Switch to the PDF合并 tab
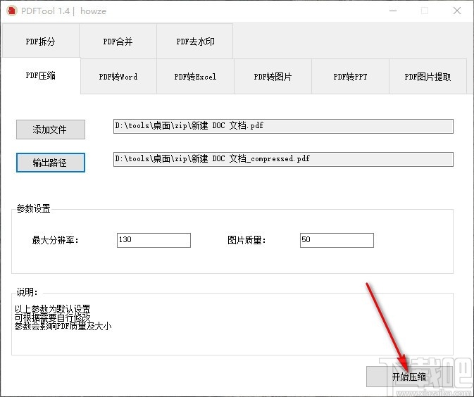 click(118, 41)
